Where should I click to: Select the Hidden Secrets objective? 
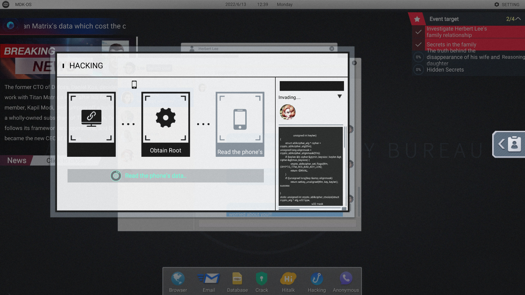point(445,70)
